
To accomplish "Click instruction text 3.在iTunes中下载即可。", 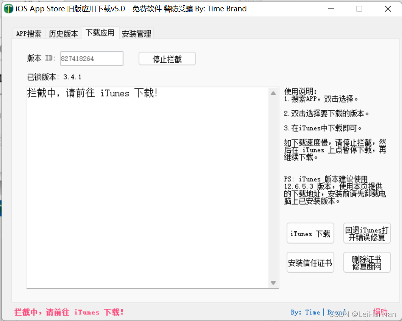I will [x=323, y=128].
